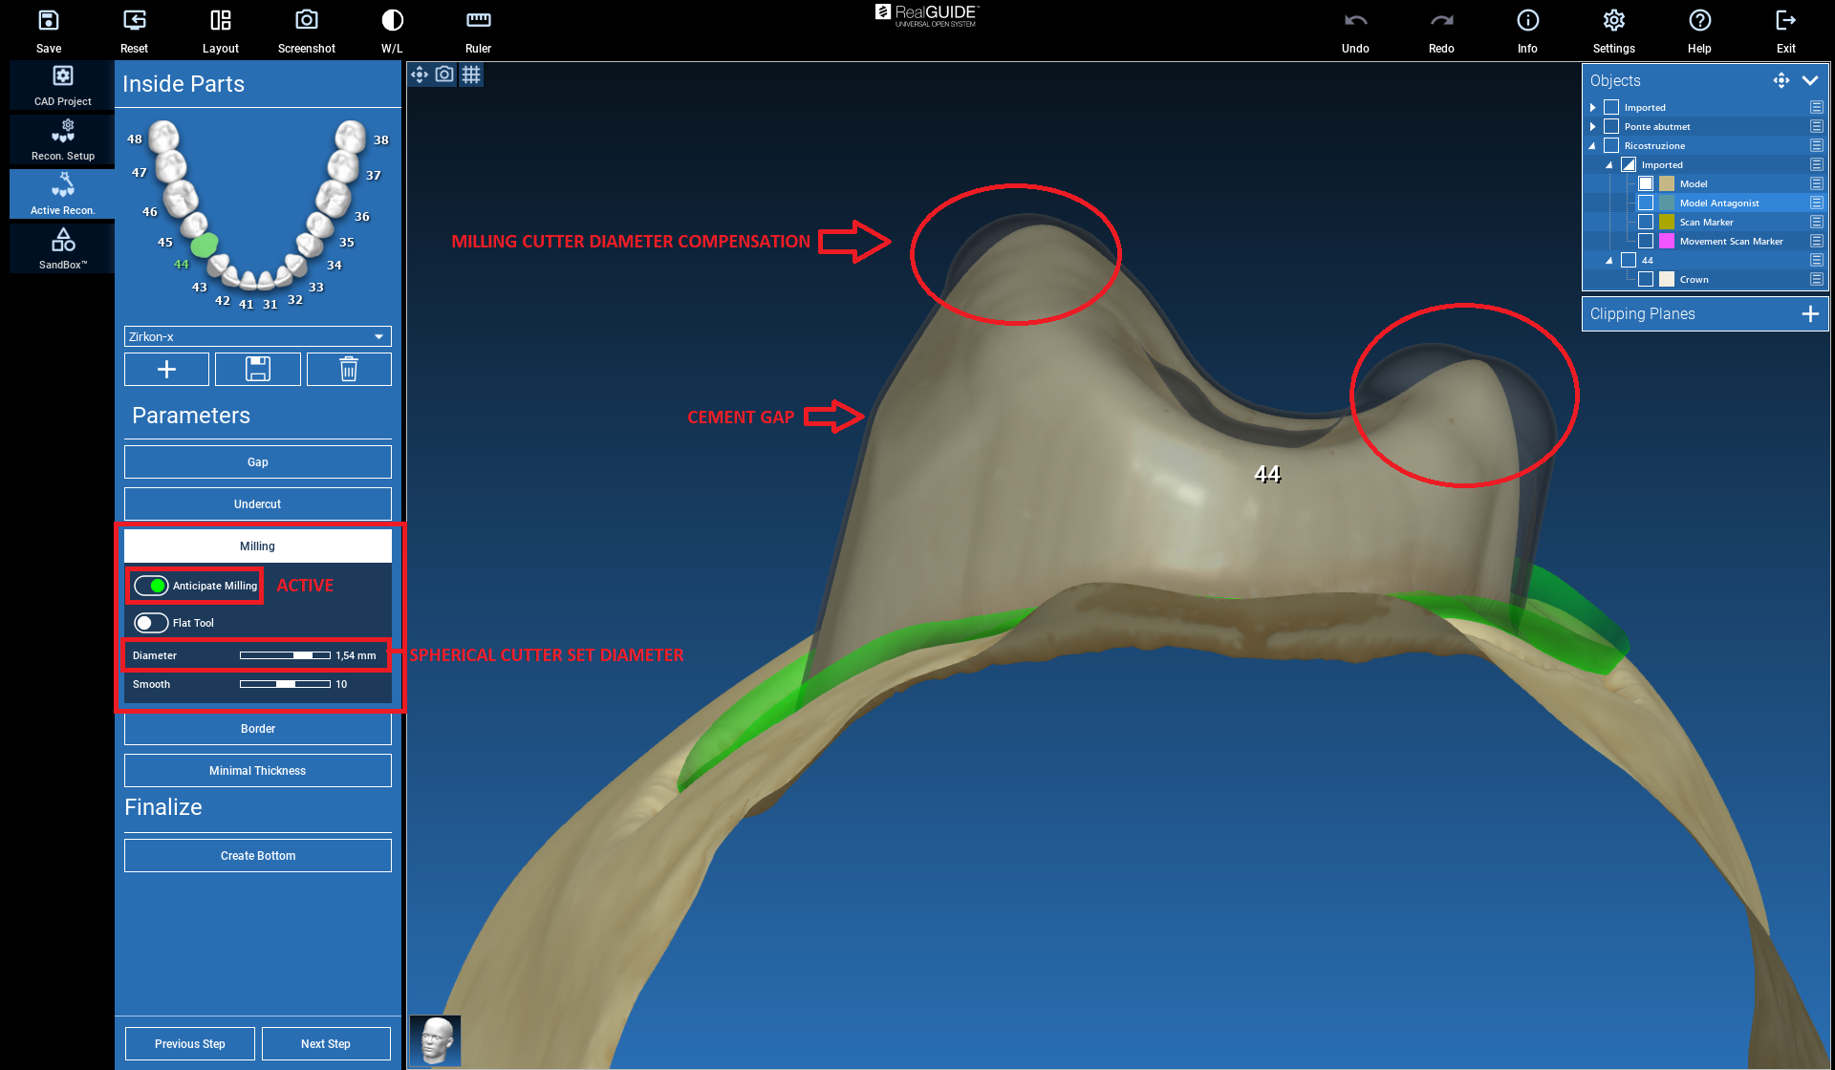The height and width of the screenshot is (1070, 1835).
Task: Expand the Ponte abutmet tree node
Action: point(1593,126)
